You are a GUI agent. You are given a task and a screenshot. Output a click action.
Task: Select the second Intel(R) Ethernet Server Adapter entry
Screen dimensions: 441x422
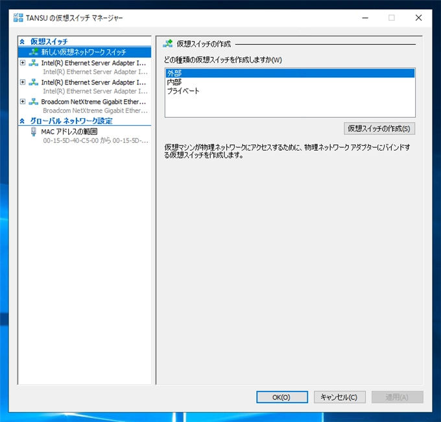click(x=93, y=82)
